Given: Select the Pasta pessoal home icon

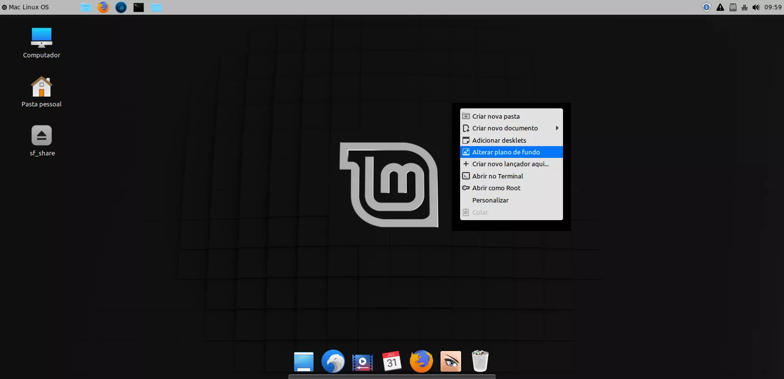Looking at the screenshot, I should 42,87.
